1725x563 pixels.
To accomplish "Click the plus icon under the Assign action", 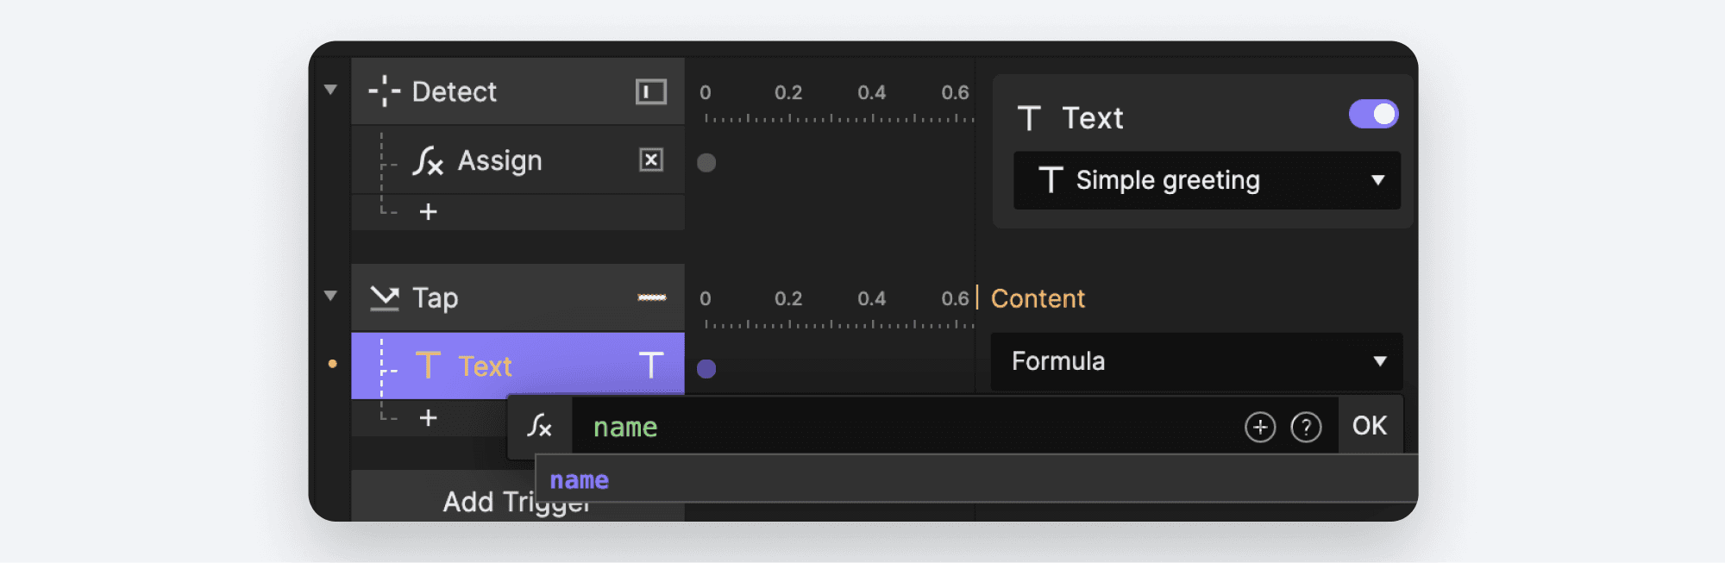I will point(429,212).
